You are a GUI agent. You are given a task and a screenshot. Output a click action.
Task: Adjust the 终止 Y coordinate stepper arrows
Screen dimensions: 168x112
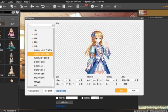[82, 84]
